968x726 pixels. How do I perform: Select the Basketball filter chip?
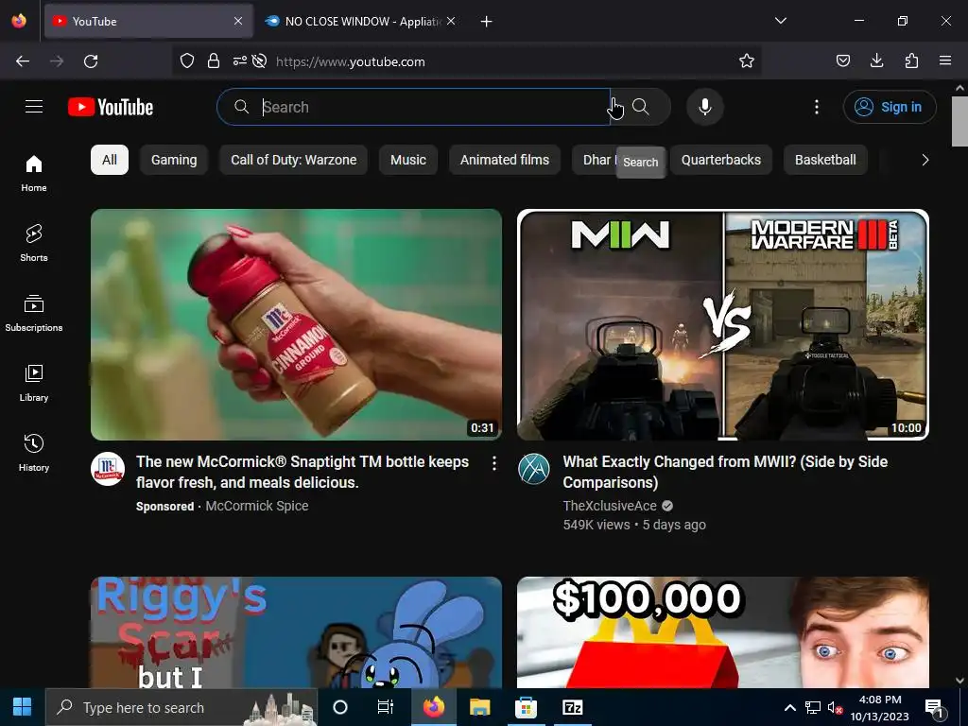825,160
